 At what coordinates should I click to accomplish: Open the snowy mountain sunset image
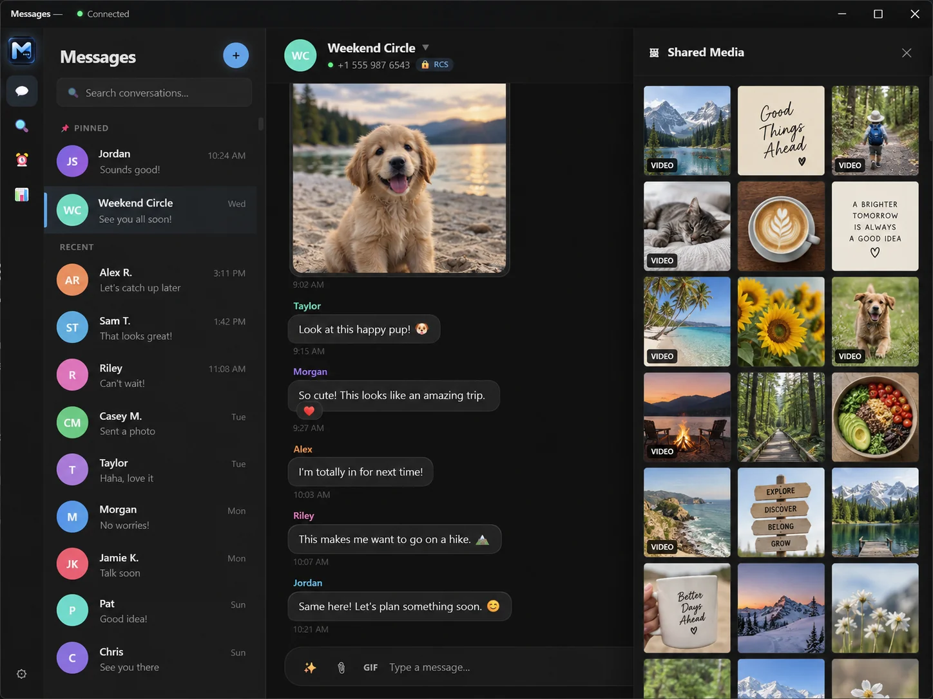pyautogui.click(x=781, y=608)
